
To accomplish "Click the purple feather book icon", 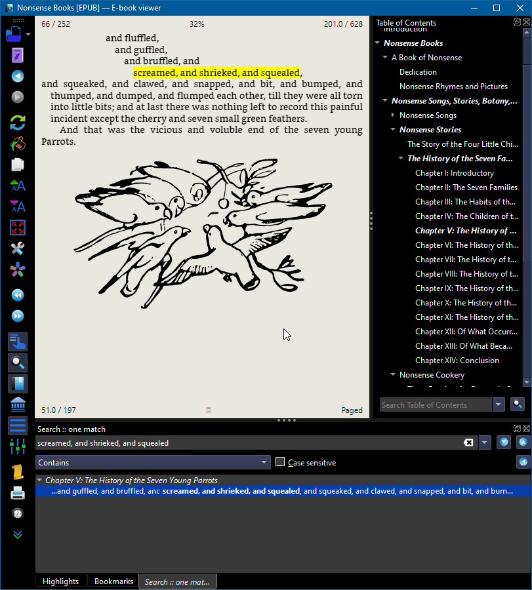I will point(17,55).
